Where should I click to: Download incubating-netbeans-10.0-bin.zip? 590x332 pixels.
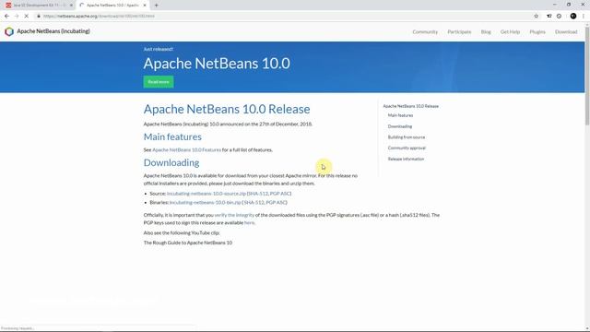click(x=205, y=203)
